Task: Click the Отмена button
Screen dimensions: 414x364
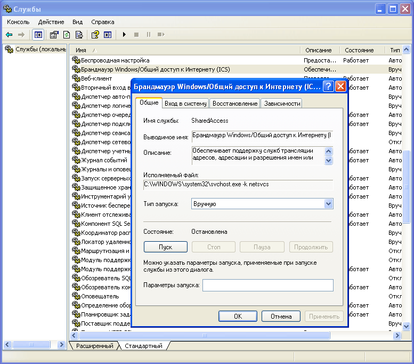Action: (x=281, y=316)
